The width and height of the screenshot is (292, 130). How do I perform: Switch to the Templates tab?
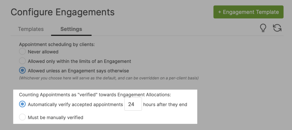pyautogui.click(x=31, y=29)
